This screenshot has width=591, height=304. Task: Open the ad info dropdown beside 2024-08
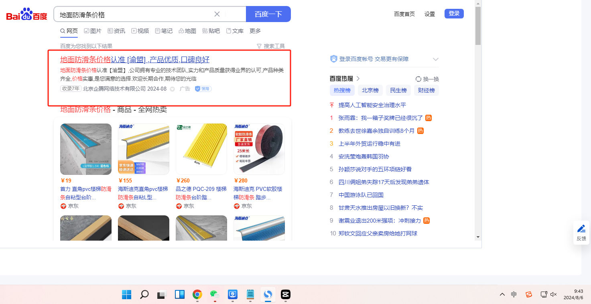click(x=173, y=89)
